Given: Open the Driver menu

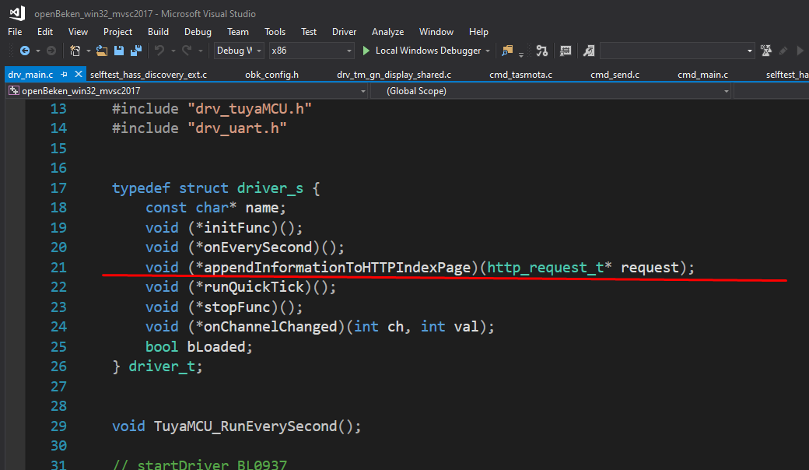Looking at the screenshot, I should click(x=344, y=32).
